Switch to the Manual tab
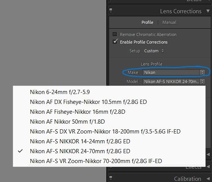 point(170,22)
